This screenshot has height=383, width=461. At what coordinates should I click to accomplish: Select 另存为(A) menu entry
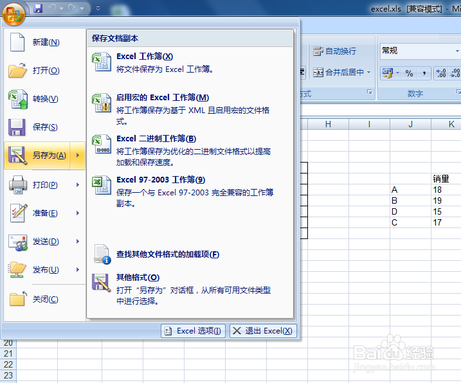[x=37, y=156]
